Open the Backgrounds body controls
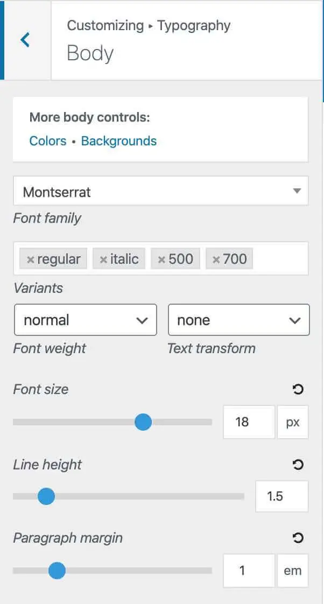The image size is (324, 604). coord(118,141)
